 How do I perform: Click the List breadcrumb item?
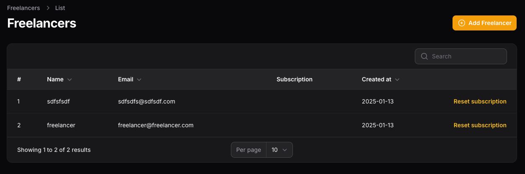(60, 8)
